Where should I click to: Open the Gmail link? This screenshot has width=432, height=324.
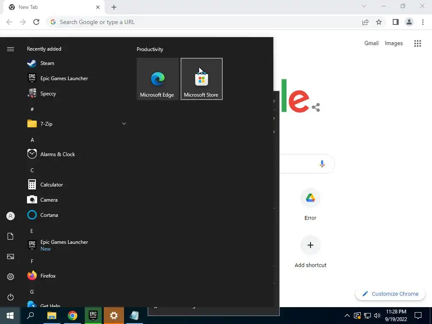371,43
